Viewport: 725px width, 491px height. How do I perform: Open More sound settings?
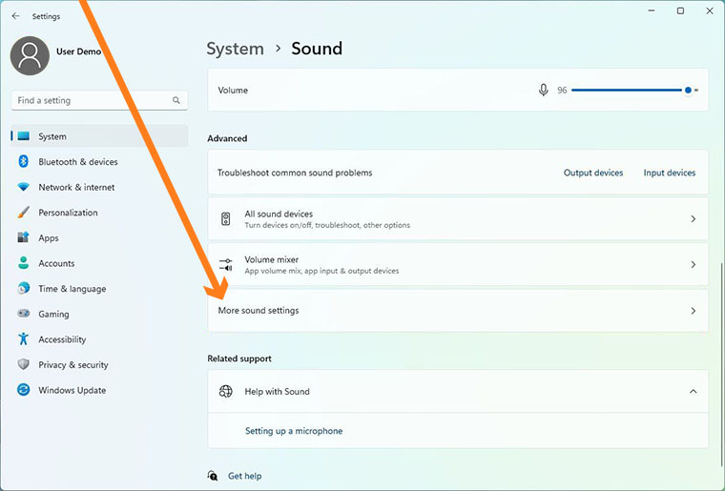458,311
